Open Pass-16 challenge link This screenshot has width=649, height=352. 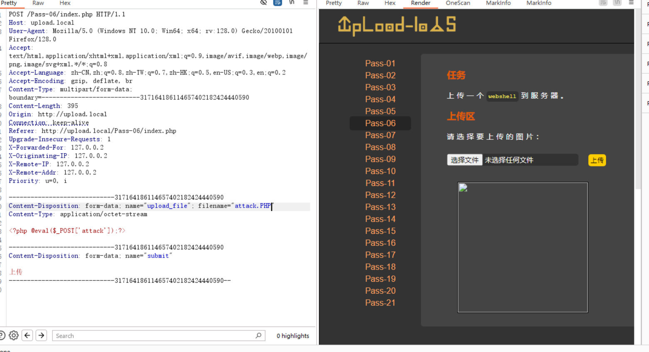(x=380, y=243)
